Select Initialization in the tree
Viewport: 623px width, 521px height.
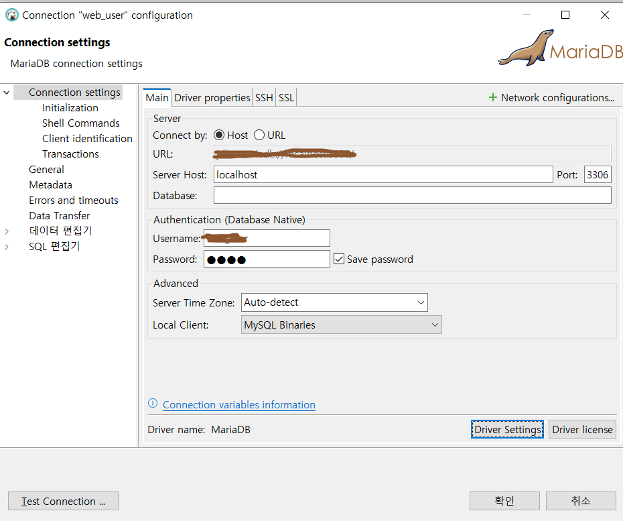click(70, 108)
